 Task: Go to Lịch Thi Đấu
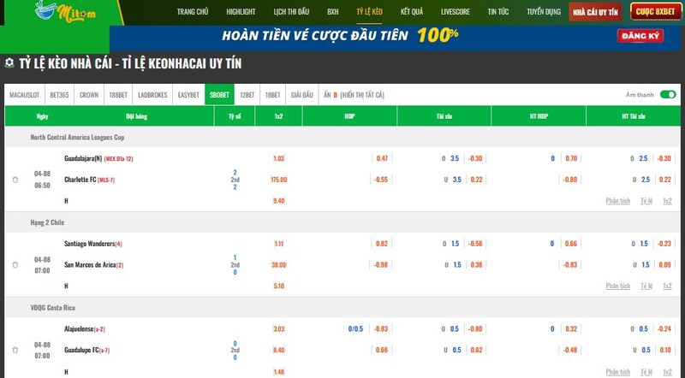click(291, 12)
